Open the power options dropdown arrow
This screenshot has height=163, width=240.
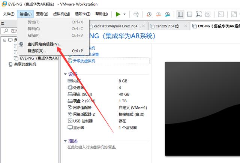(124, 14)
